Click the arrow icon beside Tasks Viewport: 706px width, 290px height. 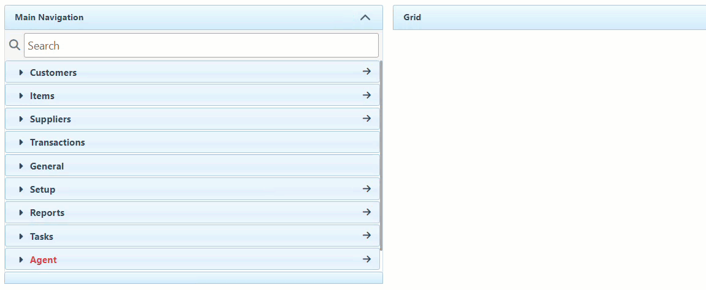point(366,236)
